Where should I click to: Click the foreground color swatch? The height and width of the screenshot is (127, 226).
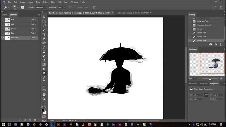point(43,110)
